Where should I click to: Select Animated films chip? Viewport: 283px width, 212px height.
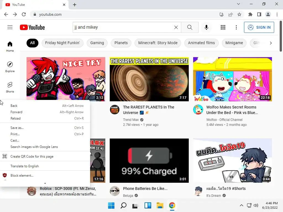(x=201, y=43)
